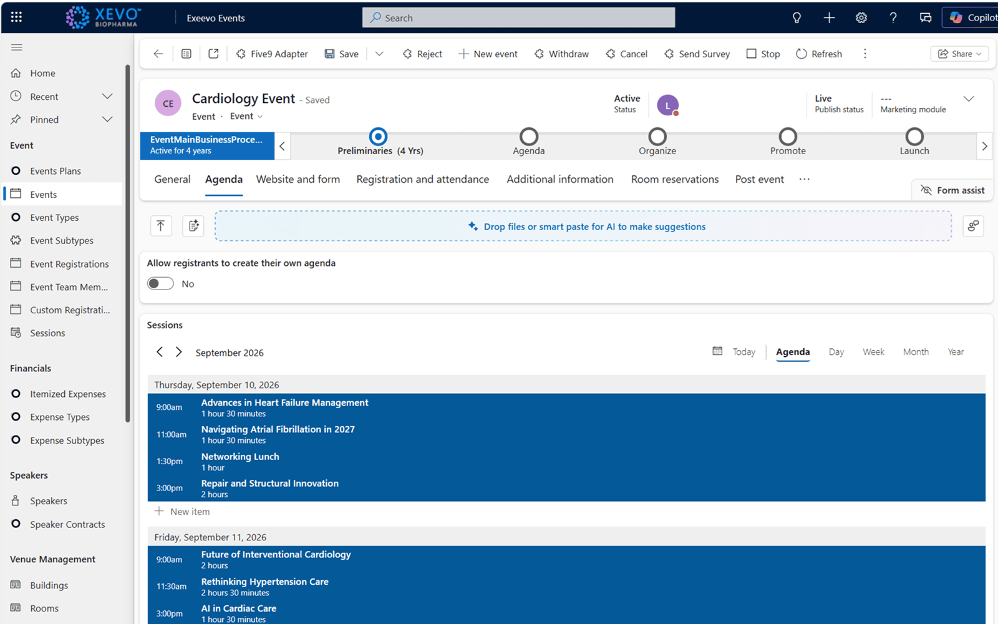Go to previous month in sessions
The height and width of the screenshot is (624, 998).
pyautogui.click(x=160, y=352)
